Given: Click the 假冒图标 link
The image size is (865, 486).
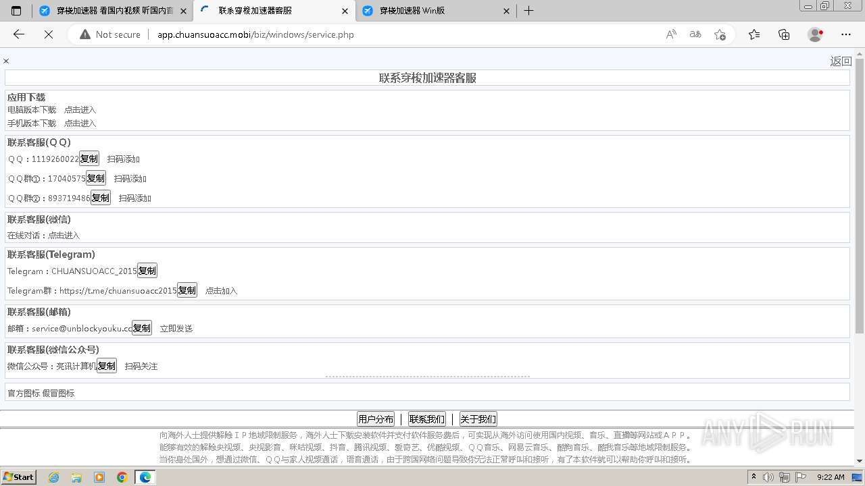Looking at the screenshot, I should point(58,394).
